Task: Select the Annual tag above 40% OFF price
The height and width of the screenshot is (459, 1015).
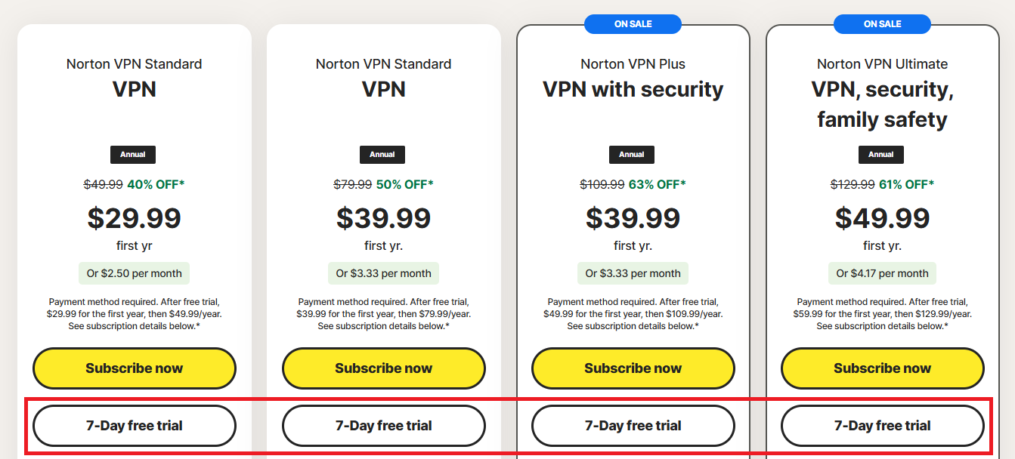Action: click(133, 154)
